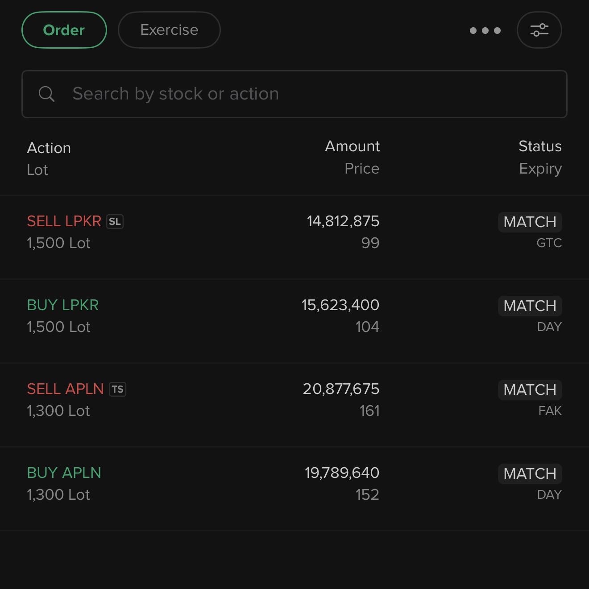Switch to the Order tab
This screenshot has height=589, width=589.
coord(64,30)
